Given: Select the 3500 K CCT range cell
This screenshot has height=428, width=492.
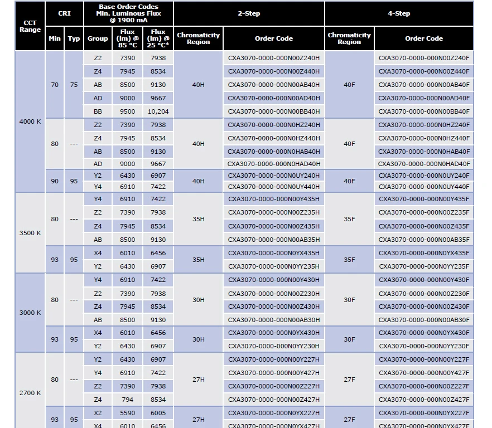Looking at the screenshot, I should (x=30, y=233).
